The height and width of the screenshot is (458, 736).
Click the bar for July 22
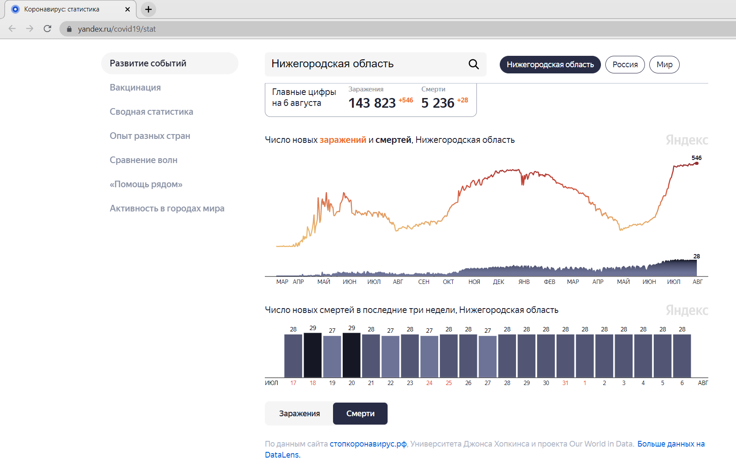tap(391, 356)
